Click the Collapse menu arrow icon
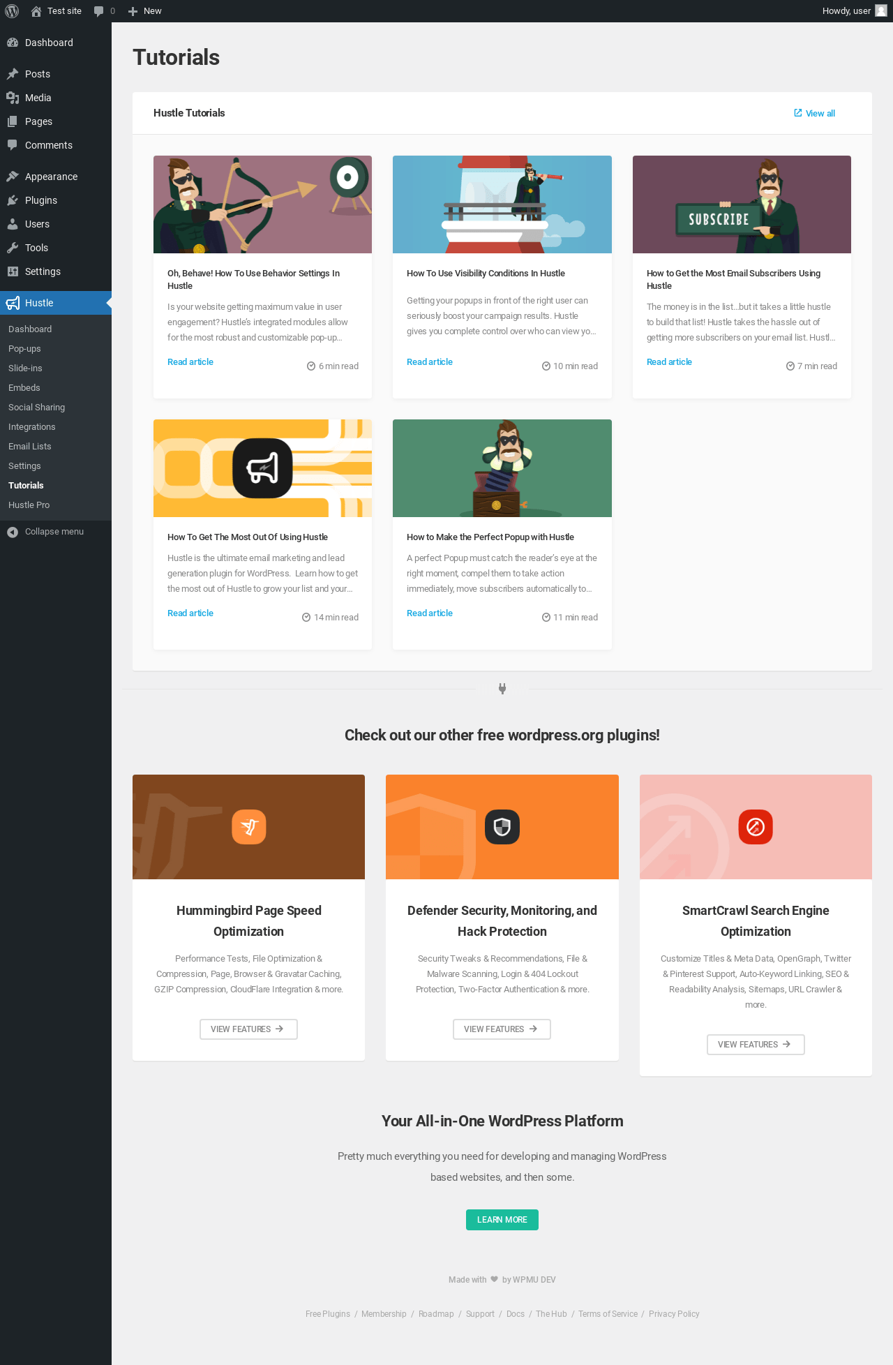Image resolution: width=893 pixels, height=1365 pixels. point(13,532)
